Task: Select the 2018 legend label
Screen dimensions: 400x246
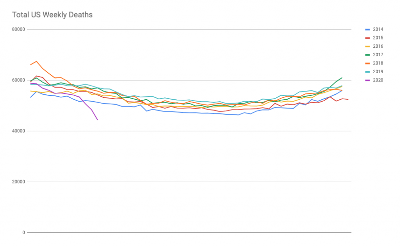Action: pos(378,63)
